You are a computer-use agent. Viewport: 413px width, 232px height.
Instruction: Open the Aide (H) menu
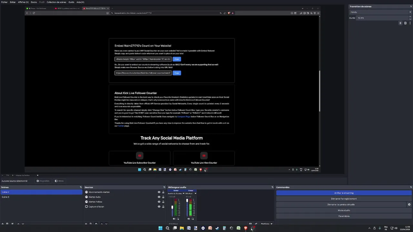(80, 2)
